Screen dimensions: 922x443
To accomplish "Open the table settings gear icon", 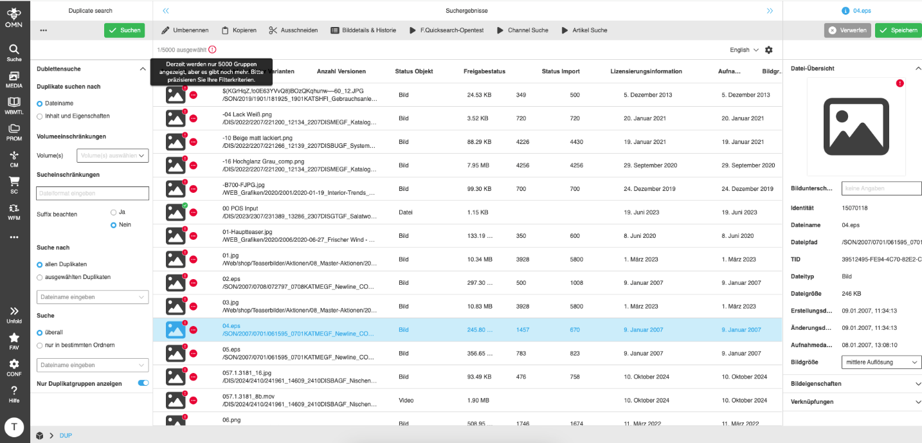I will pyautogui.click(x=768, y=50).
